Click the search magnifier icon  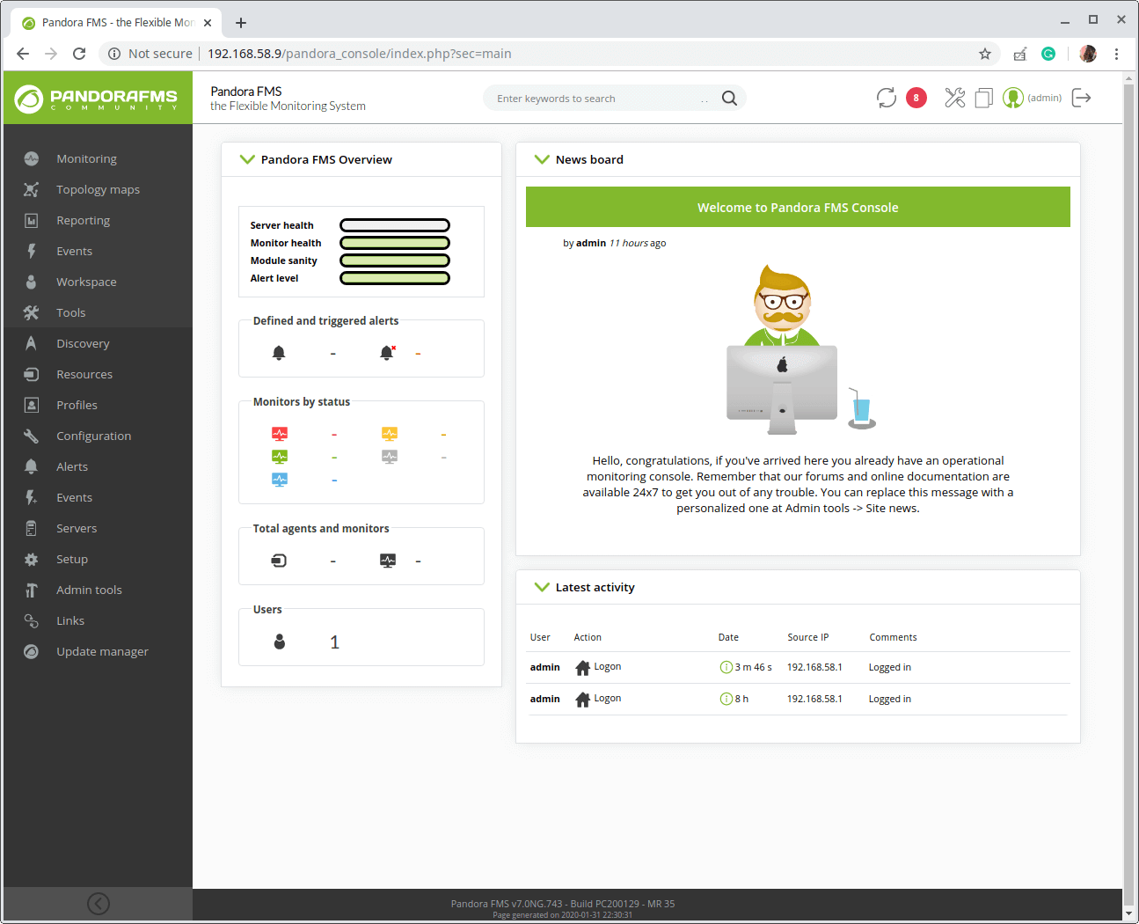(729, 98)
